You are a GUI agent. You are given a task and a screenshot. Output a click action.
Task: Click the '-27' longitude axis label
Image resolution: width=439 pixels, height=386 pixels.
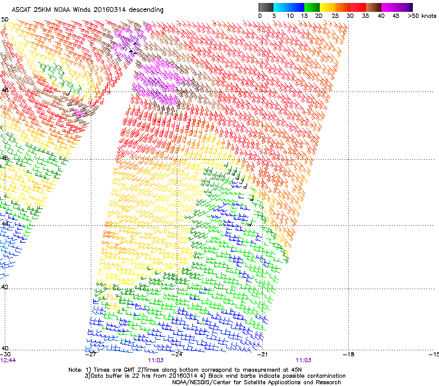[91, 355]
